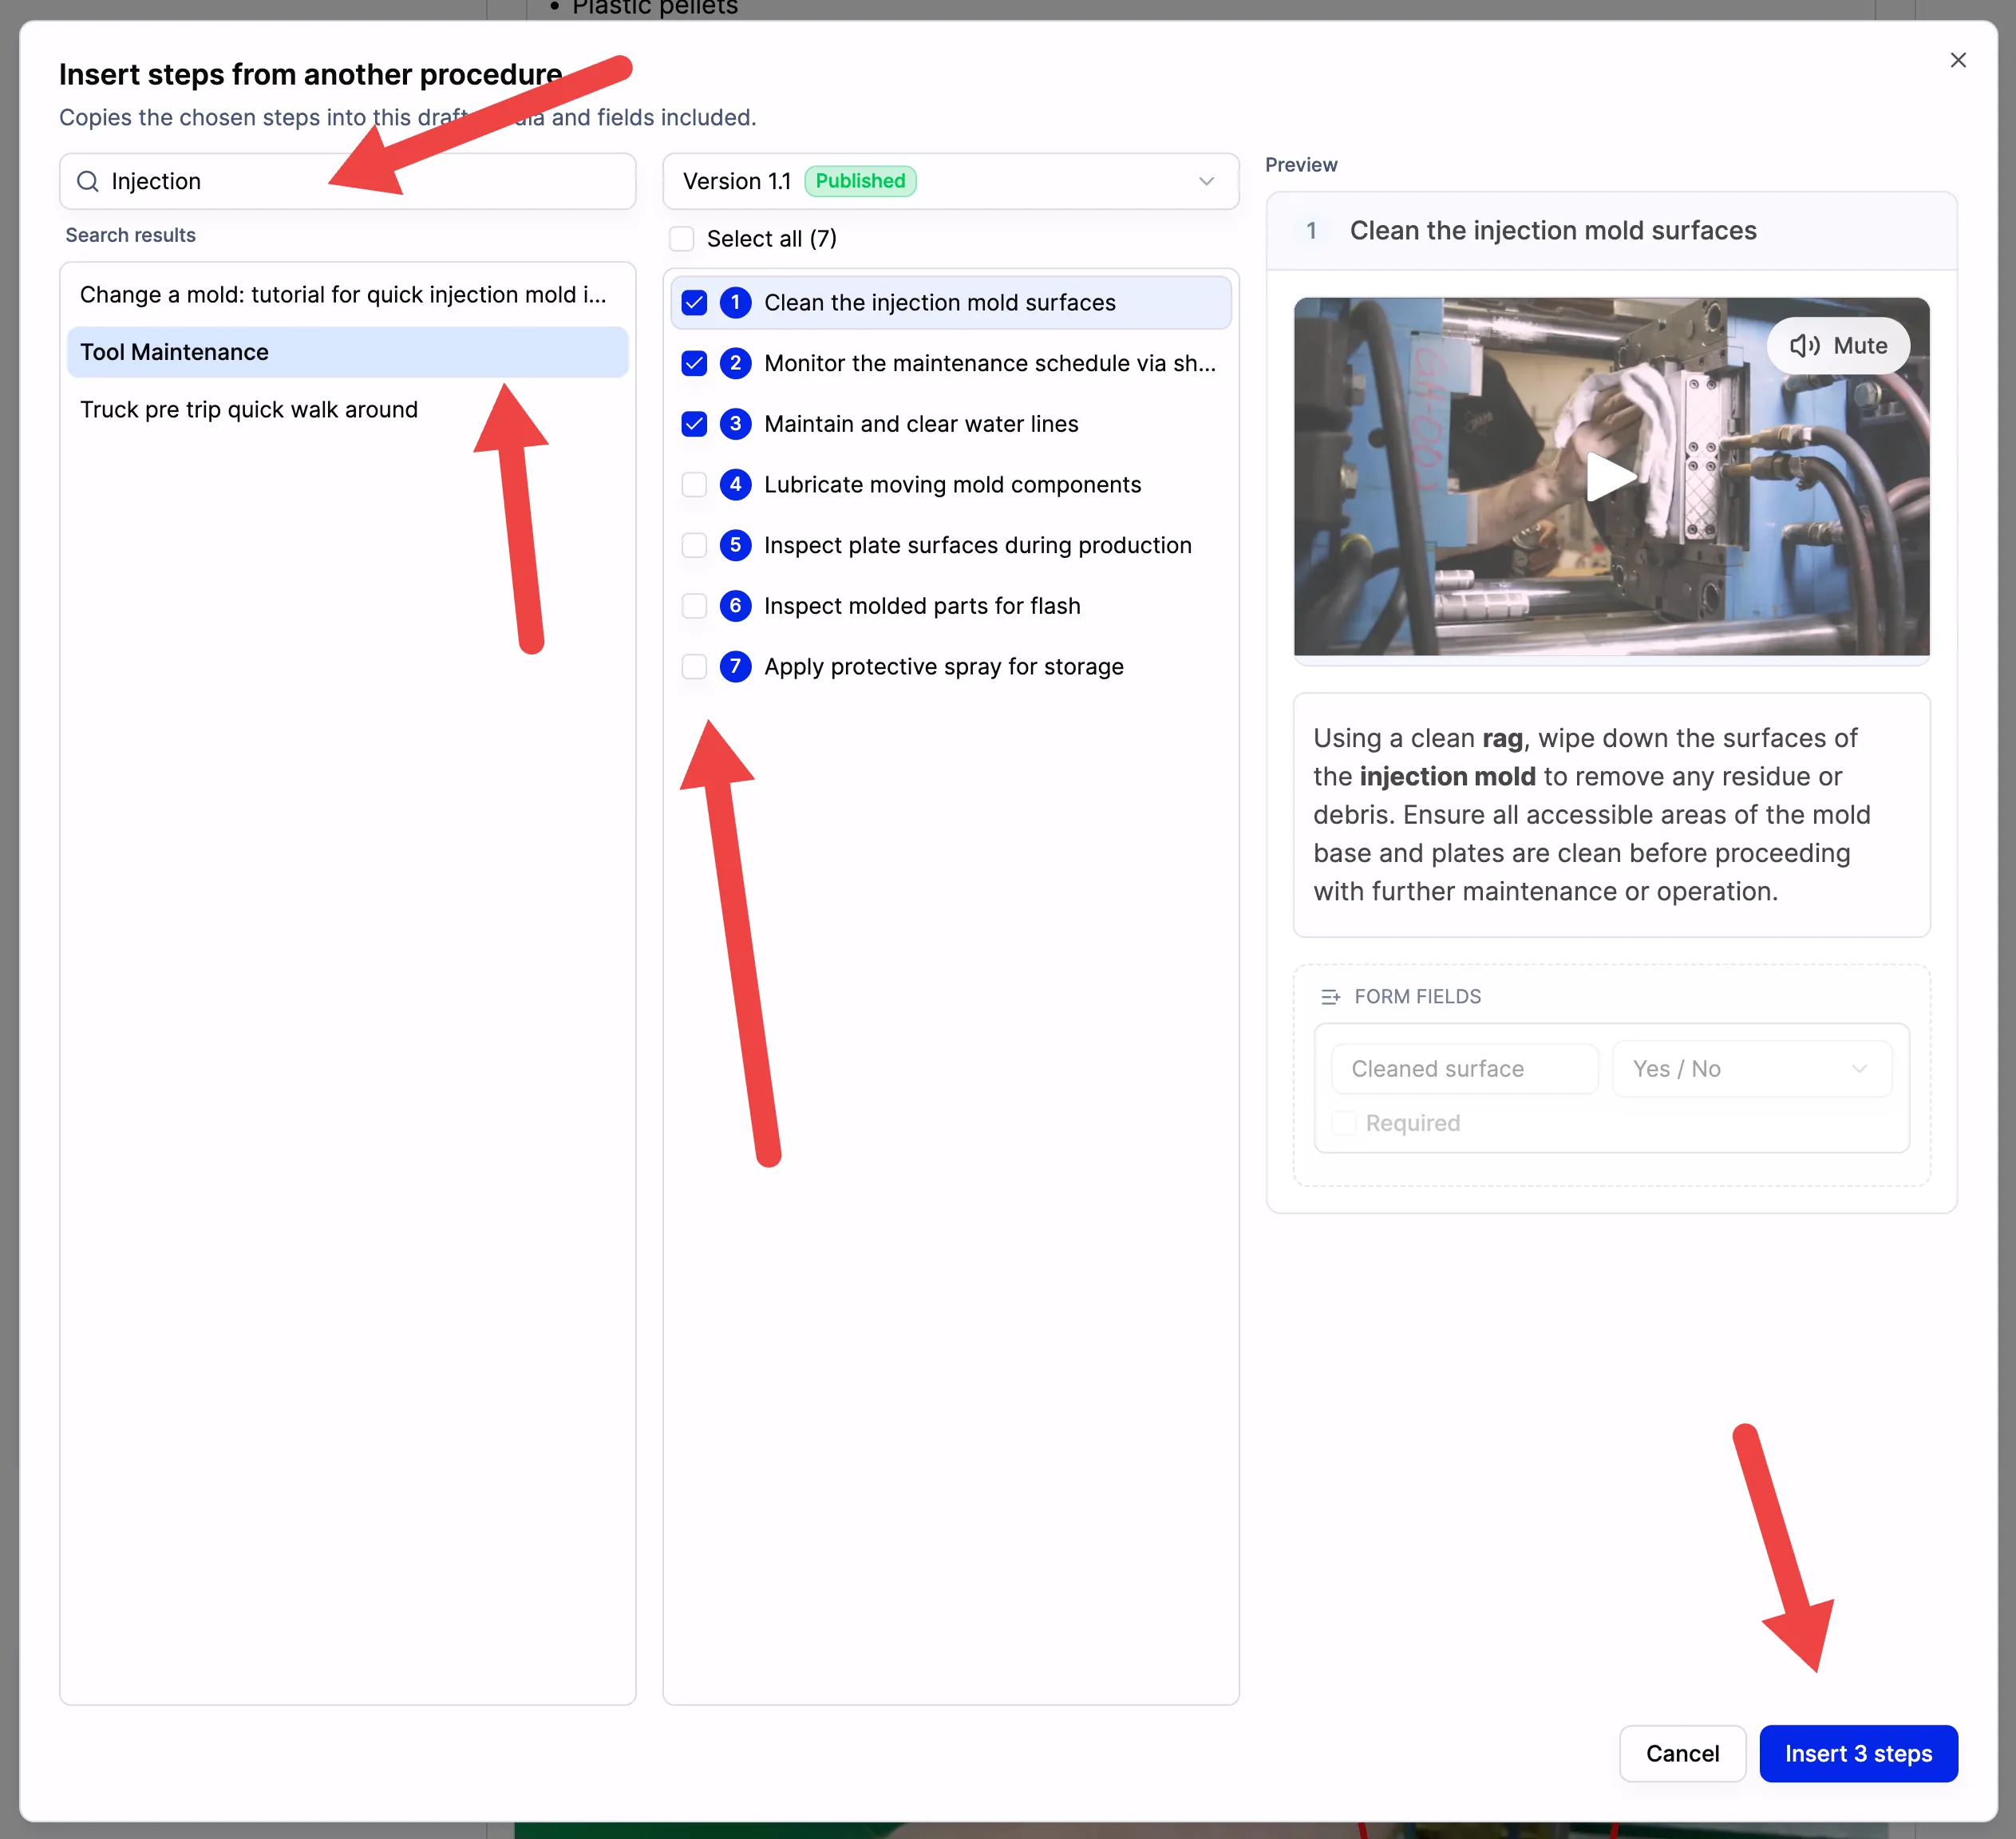The height and width of the screenshot is (1839, 2016).
Task: Click the Preview heading
Action: point(1300,165)
